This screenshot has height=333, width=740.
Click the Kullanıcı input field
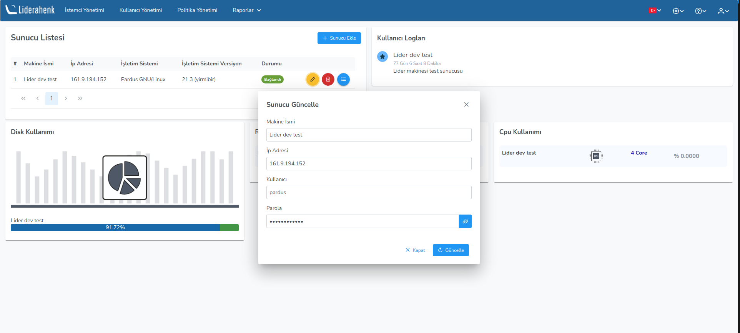(369, 192)
